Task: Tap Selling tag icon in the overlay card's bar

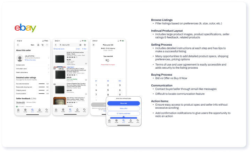Action: pyautogui.click(x=138, y=121)
